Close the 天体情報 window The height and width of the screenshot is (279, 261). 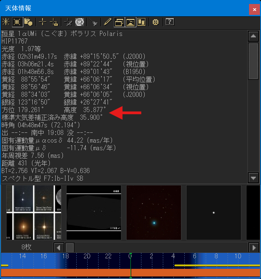click(x=254, y=9)
